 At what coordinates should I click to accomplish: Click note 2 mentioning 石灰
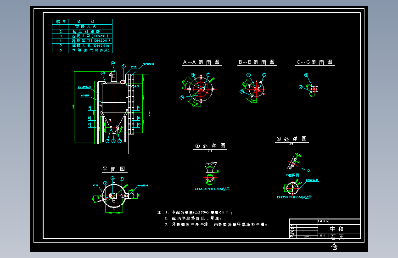click(193, 219)
